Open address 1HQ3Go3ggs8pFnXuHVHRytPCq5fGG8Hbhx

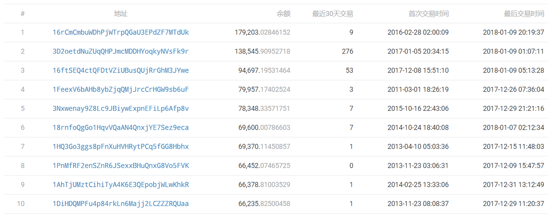tap(121, 147)
